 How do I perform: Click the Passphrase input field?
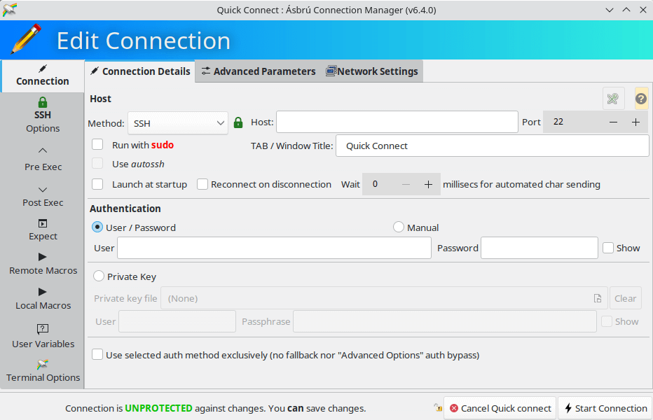coord(445,321)
